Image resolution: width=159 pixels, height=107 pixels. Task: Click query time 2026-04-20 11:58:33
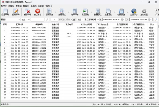click(19, 28)
